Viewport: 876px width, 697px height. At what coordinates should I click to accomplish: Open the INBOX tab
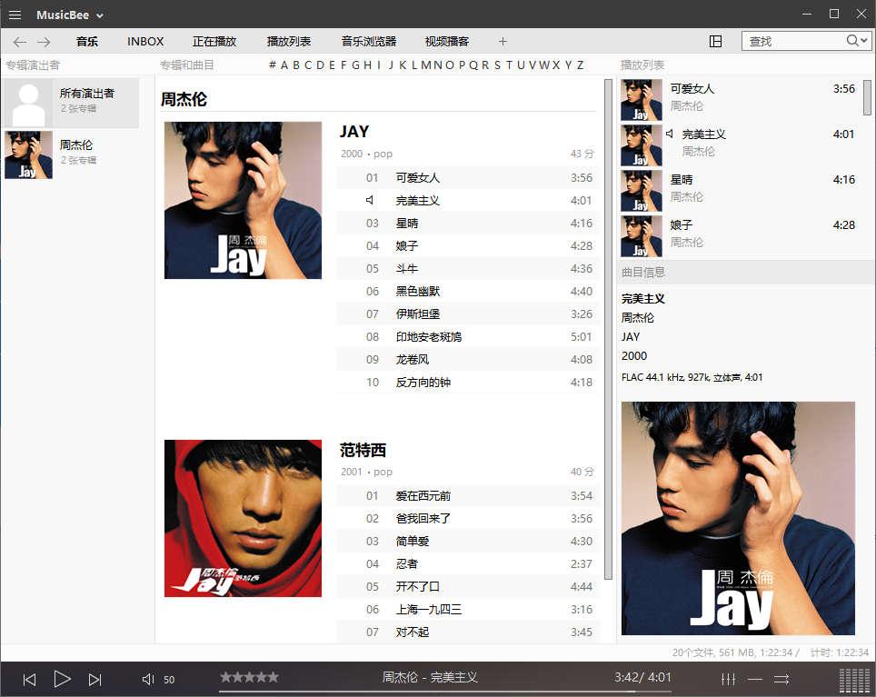145,41
